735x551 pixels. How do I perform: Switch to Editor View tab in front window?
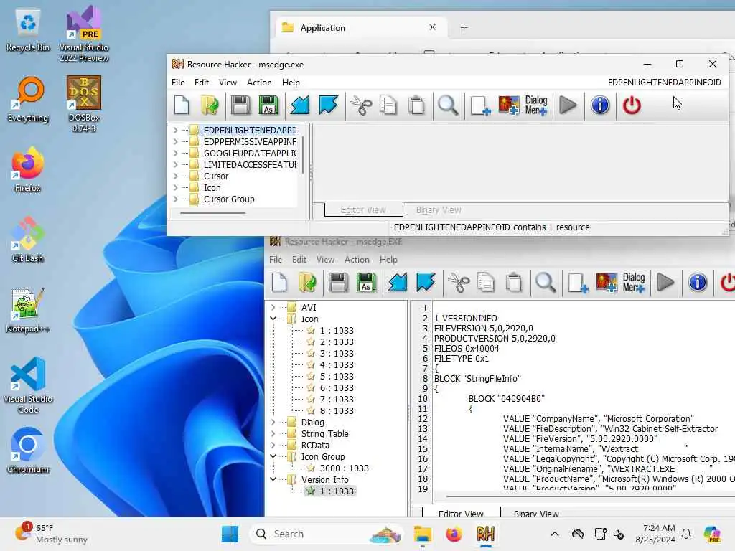point(363,210)
